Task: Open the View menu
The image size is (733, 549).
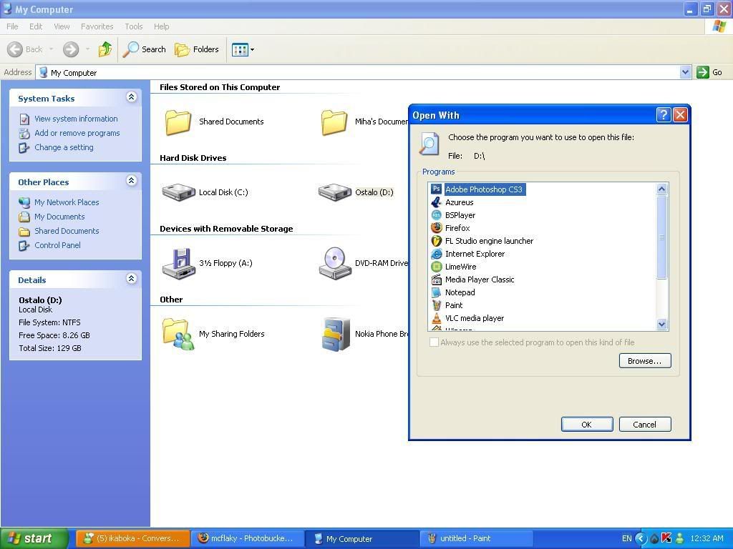Action: 62,26
